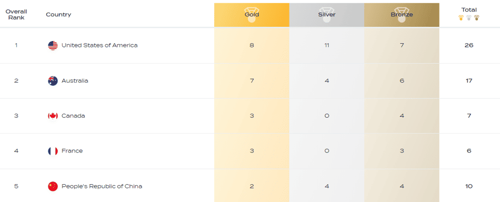
Task: Click the gold medal icon under Total
Action: 461,18
